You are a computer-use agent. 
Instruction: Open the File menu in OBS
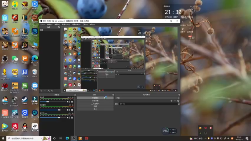click(x=43, y=24)
